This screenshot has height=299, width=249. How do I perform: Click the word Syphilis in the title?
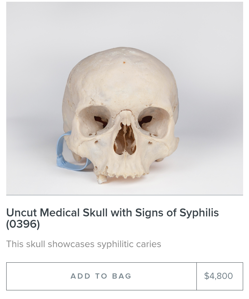(x=199, y=213)
